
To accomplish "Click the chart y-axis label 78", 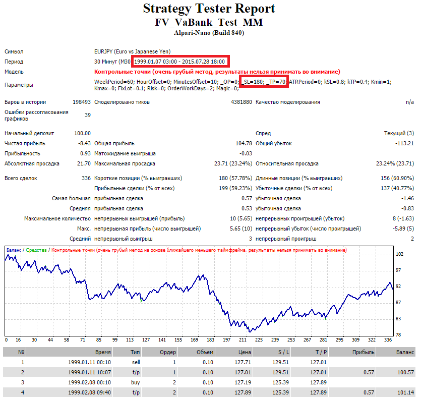I will pos(398,335).
